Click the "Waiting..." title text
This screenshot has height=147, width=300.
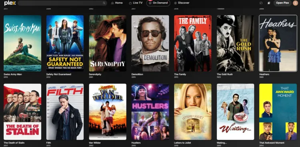click(x=222, y=143)
